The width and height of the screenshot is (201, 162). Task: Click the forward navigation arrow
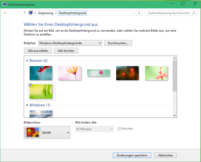13,13
